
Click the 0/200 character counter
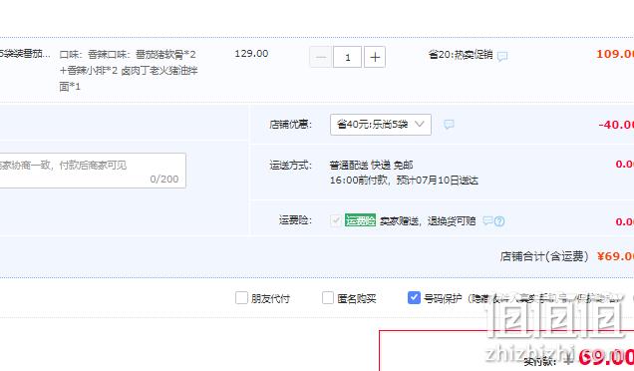click(x=164, y=179)
